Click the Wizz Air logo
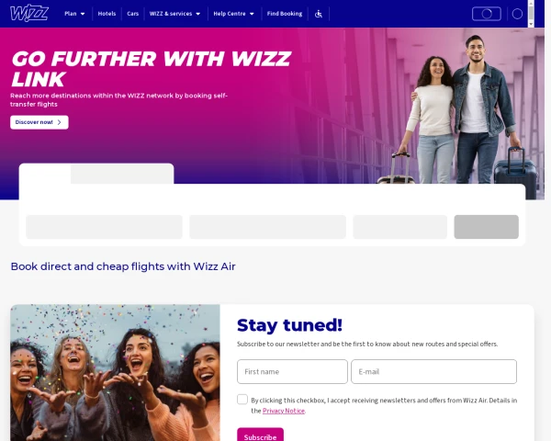This screenshot has height=441, width=551. pyautogui.click(x=29, y=13)
